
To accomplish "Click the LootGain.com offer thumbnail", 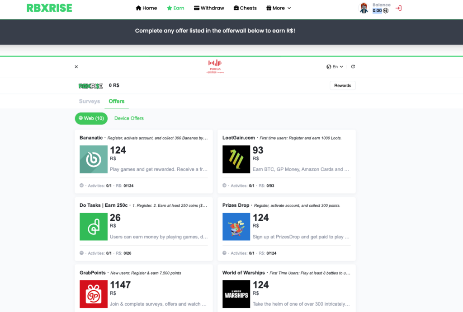I will [236, 159].
